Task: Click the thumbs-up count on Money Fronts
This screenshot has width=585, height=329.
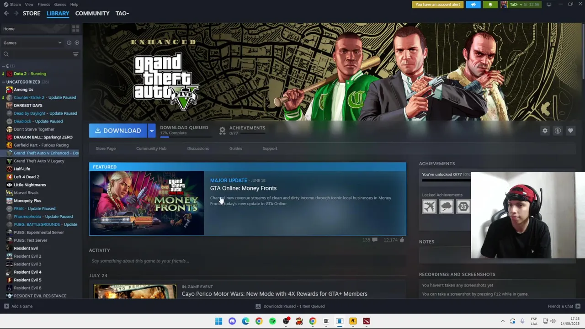Action: coord(394,240)
